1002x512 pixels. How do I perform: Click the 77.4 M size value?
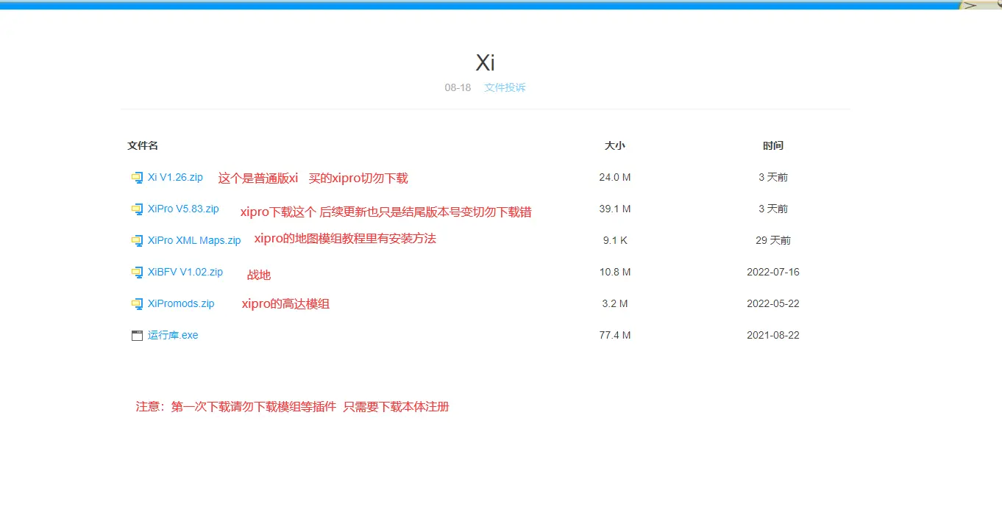615,335
